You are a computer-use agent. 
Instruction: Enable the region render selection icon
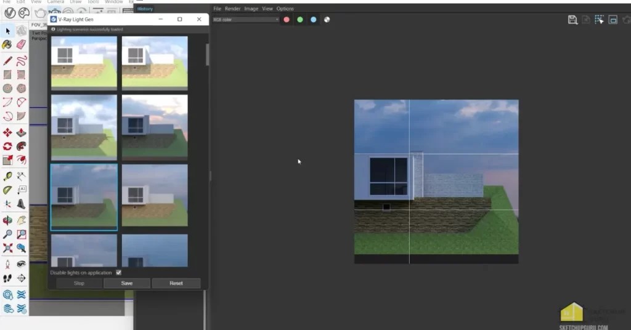pyautogui.click(x=599, y=19)
